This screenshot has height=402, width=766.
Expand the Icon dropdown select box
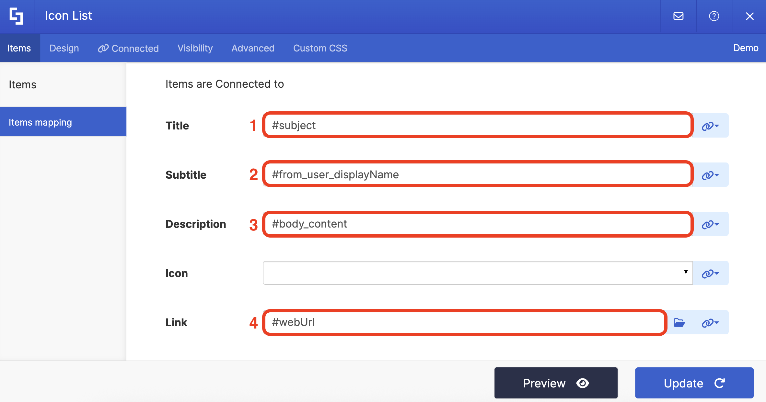coord(478,273)
